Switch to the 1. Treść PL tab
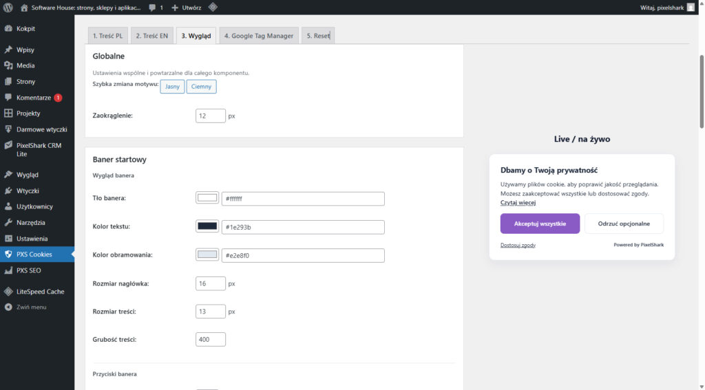The width and height of the screenshot is (705, 390). [107, 36]
